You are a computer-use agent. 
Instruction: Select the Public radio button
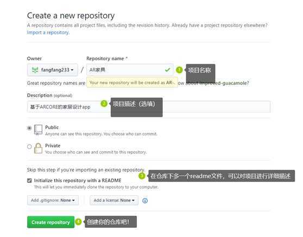tap(29, 128)
